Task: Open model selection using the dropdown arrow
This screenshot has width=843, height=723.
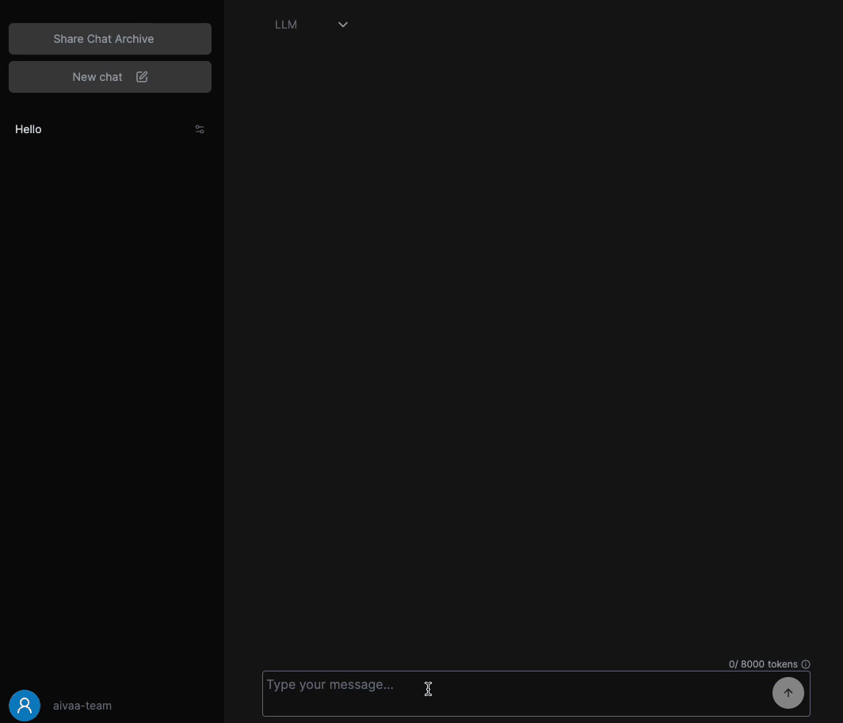Action: pyautogui.click(x=342, y=25)
